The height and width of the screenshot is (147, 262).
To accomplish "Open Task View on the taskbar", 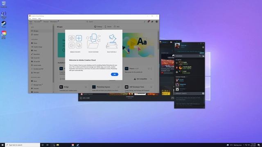I will tap(47, 145).
